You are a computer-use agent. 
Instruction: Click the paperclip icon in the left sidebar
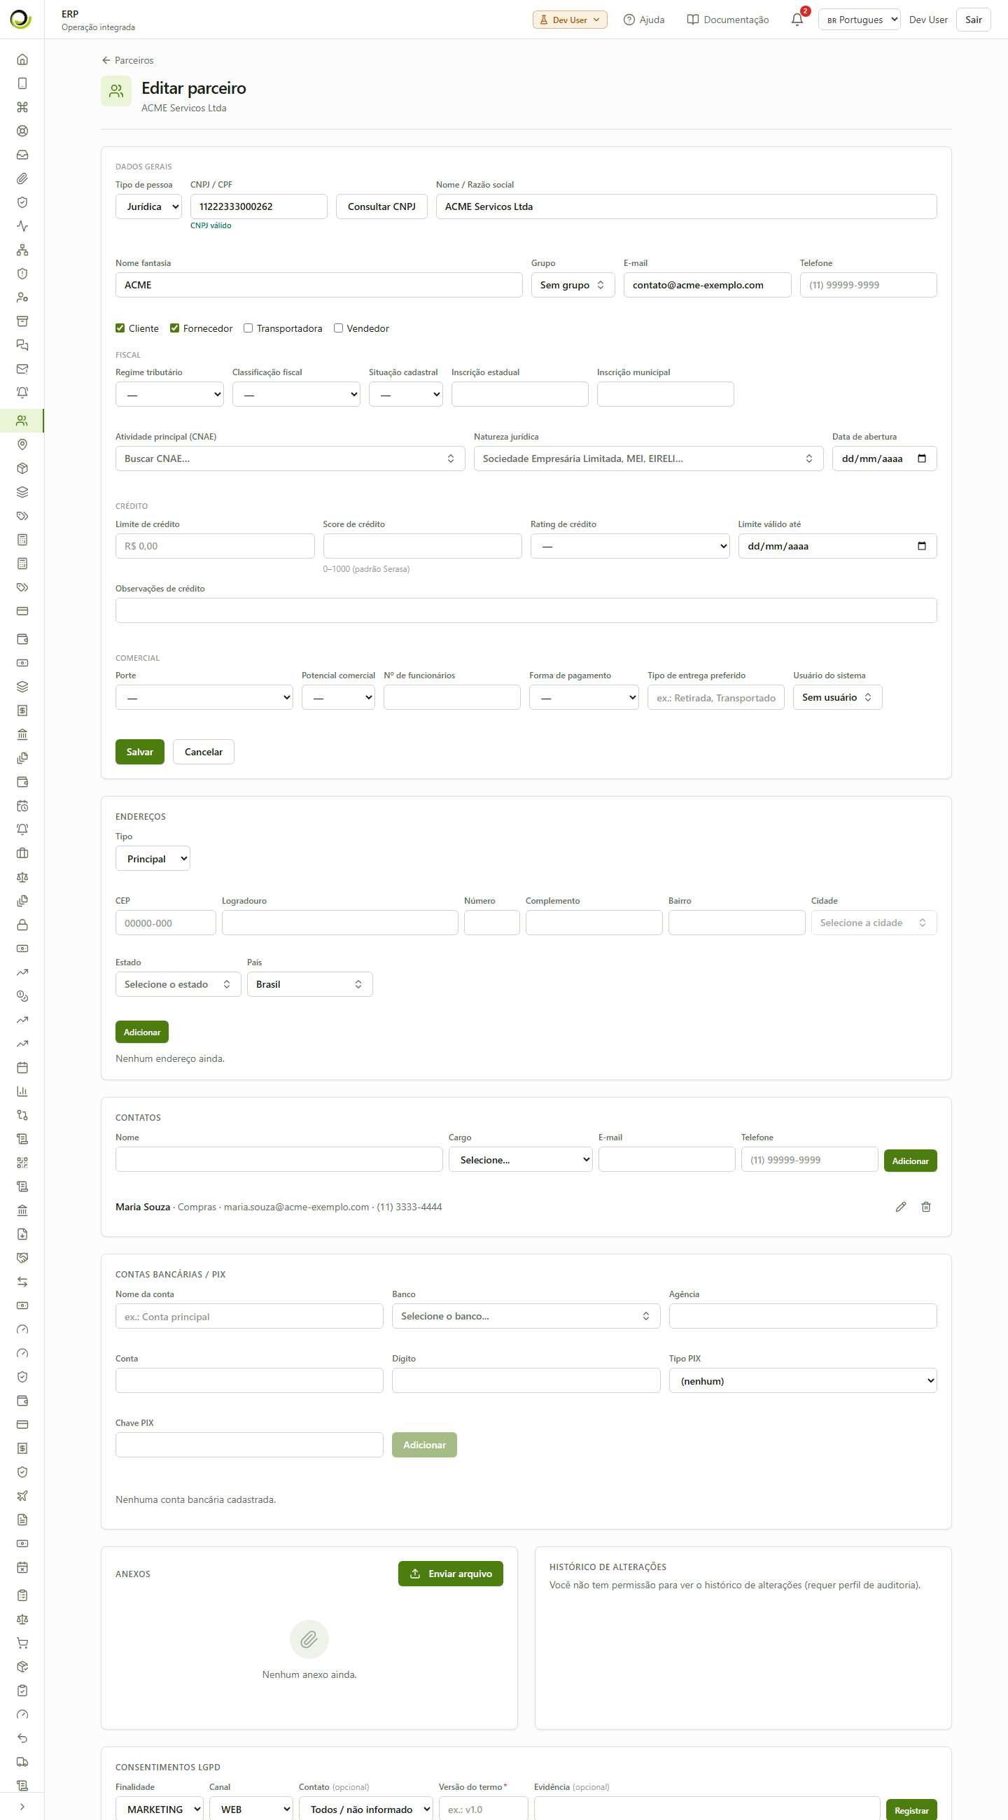pyautogui.click(x=22, y=178)
